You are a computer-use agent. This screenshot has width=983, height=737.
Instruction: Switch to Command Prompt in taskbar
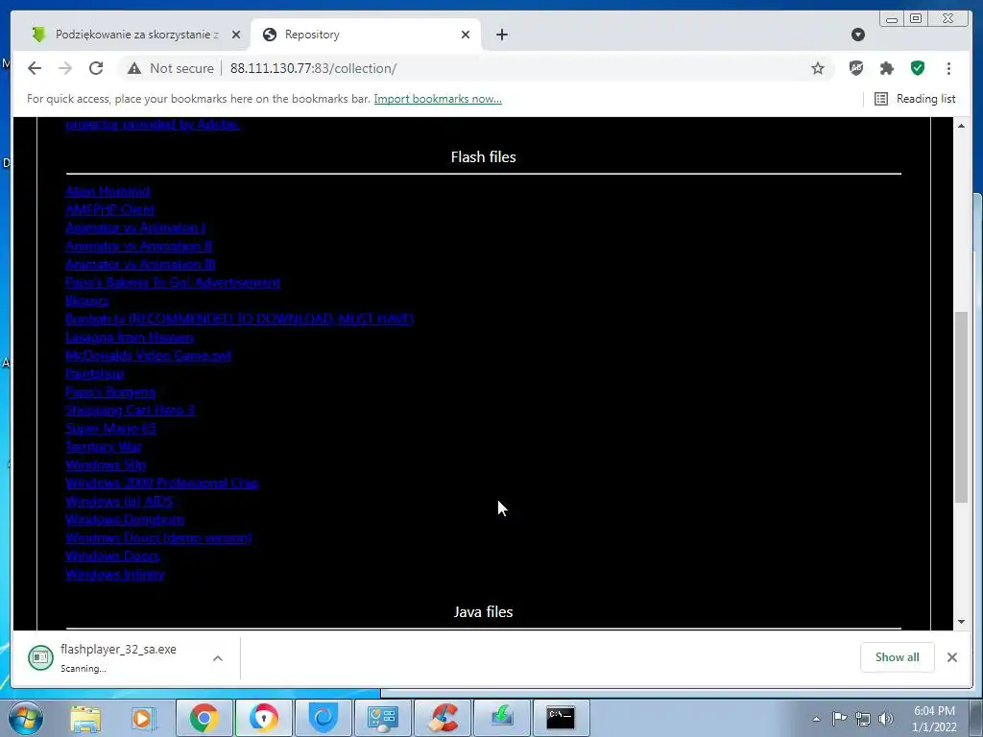coord(561,718)
